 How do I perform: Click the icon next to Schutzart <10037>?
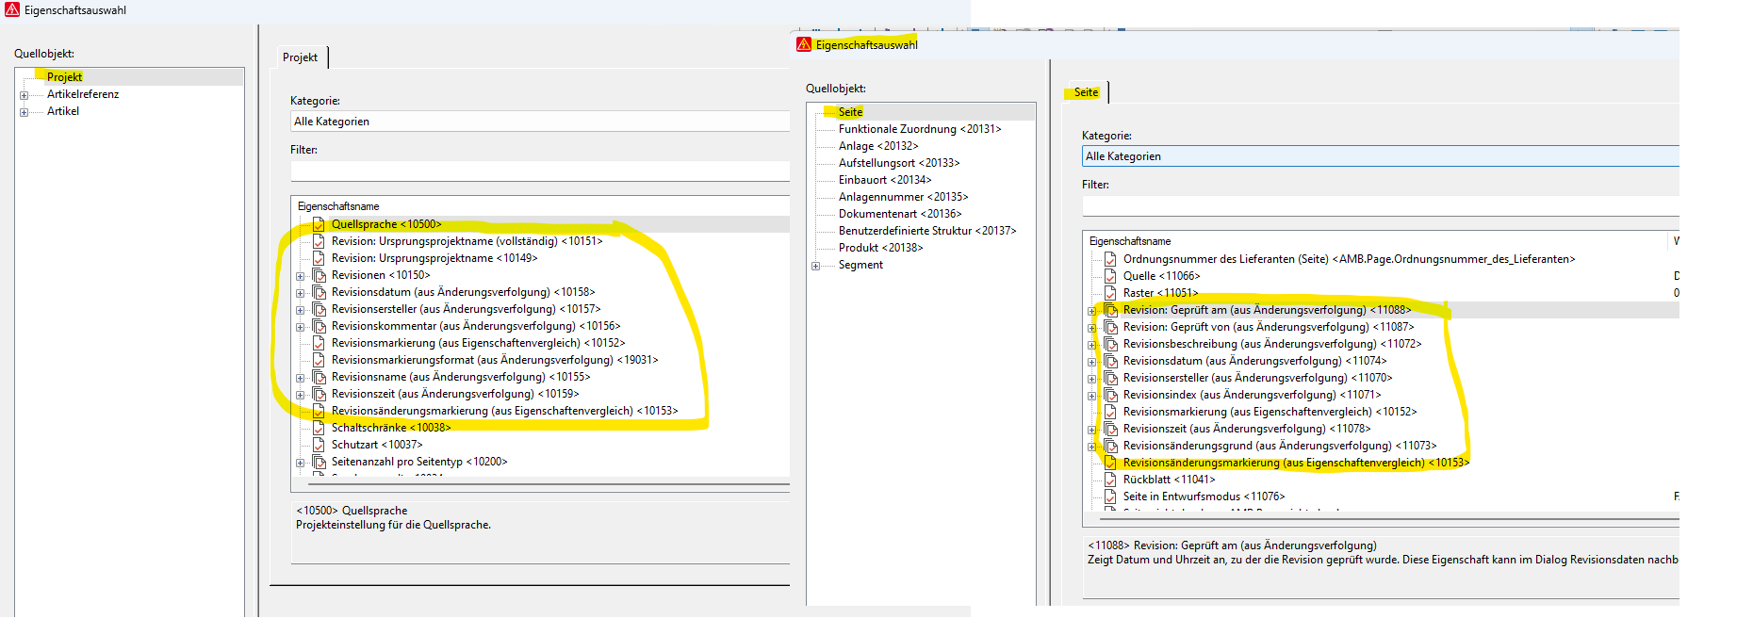tap(319, 445)
